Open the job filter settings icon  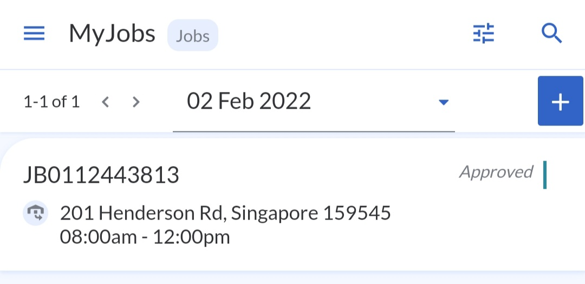484,34
